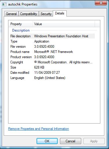Click the Microsoft .NET Framework value

point(54,52)
